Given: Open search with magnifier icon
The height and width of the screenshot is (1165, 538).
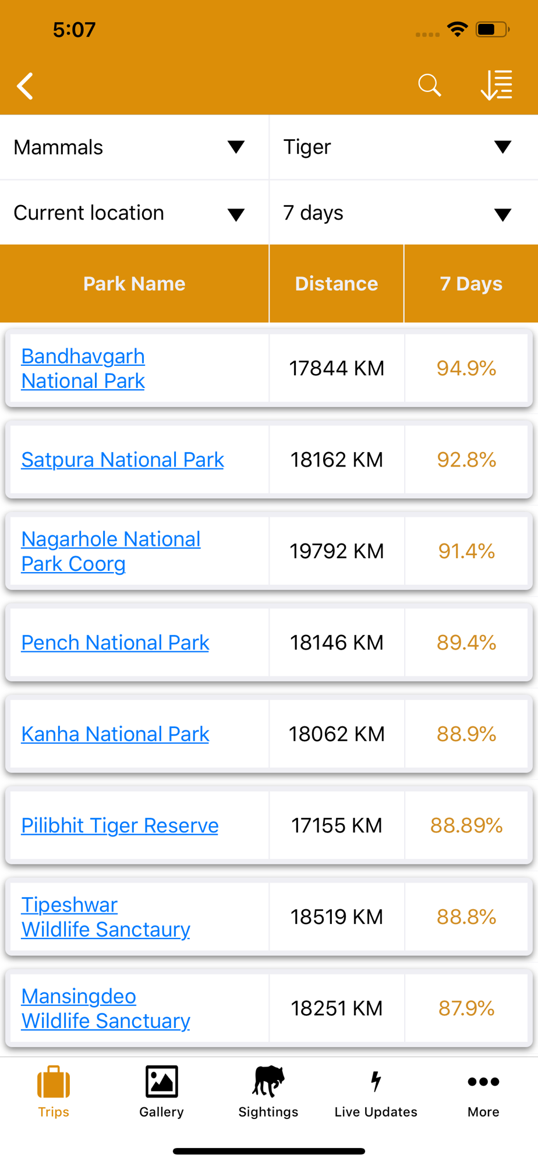Looking at the screenshot, I should (429, 86).
